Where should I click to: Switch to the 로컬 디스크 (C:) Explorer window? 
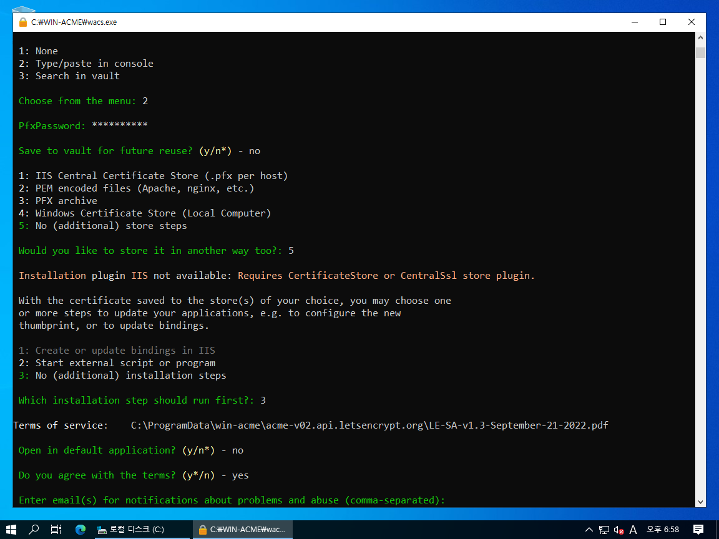(142, 530)
